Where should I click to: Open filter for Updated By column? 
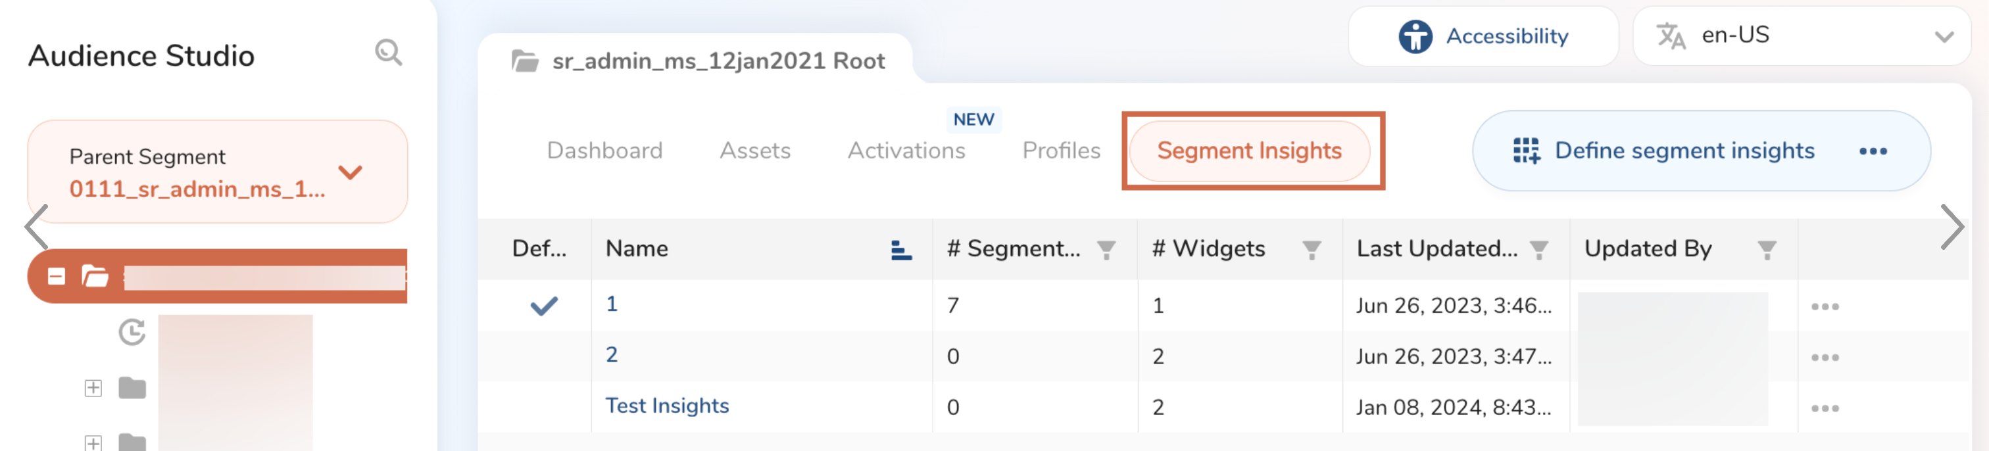click(1766, 249)
